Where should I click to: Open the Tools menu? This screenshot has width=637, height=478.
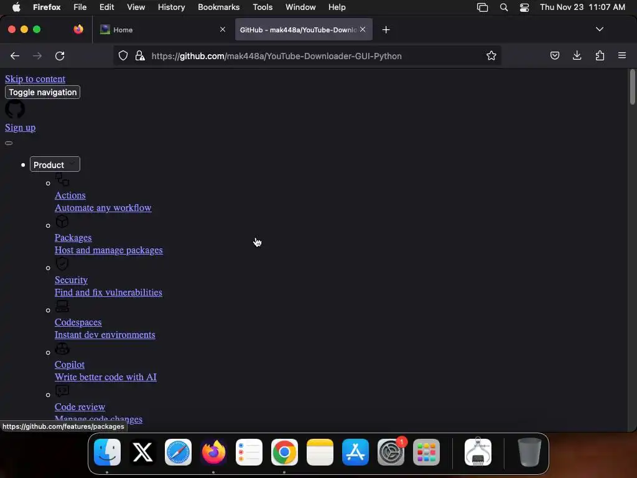(x=263, y=7)
